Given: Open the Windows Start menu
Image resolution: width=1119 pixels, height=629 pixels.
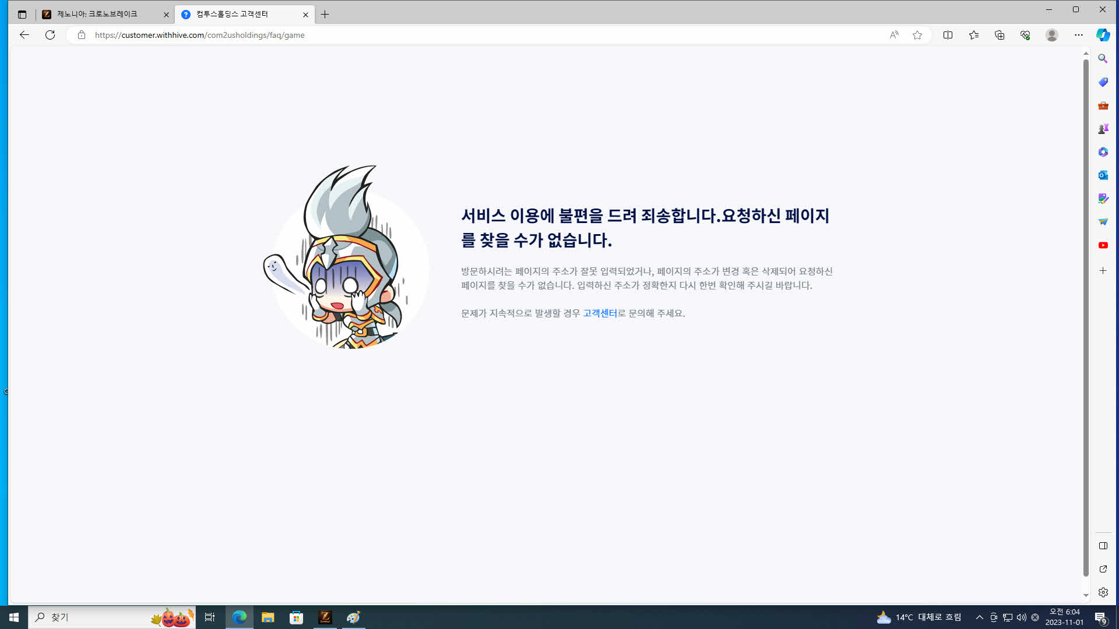Looking at the screenshot, I should (x=14, y=617).
